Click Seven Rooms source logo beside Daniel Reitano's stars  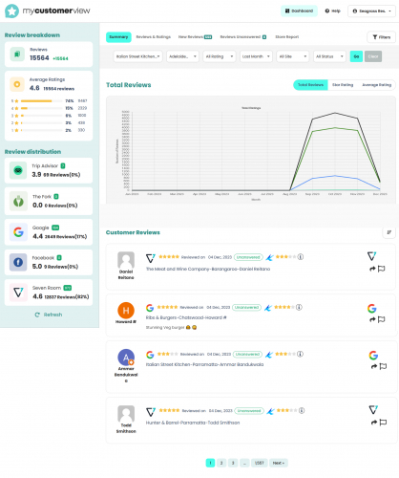151,258
